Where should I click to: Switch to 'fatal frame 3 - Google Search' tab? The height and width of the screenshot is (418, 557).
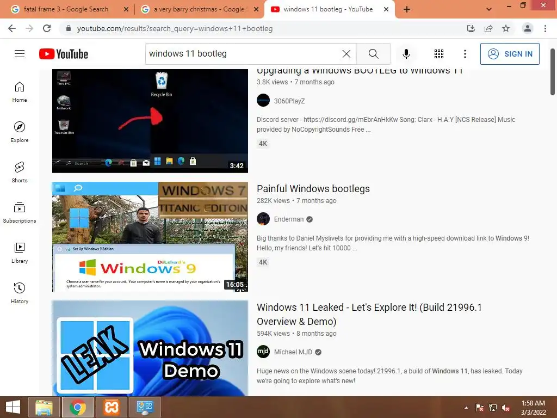click(x=66, y=9)
